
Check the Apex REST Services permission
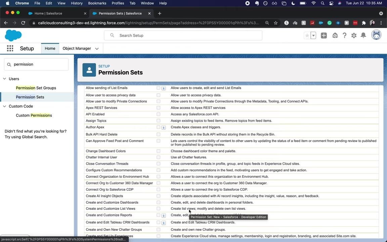coord(159,108)
